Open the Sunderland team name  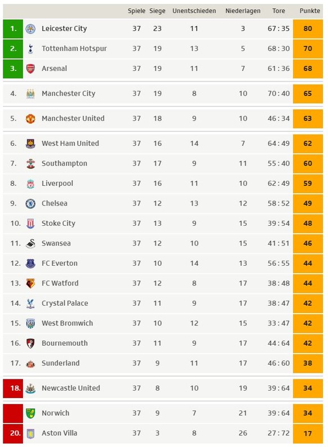(60, 363)
